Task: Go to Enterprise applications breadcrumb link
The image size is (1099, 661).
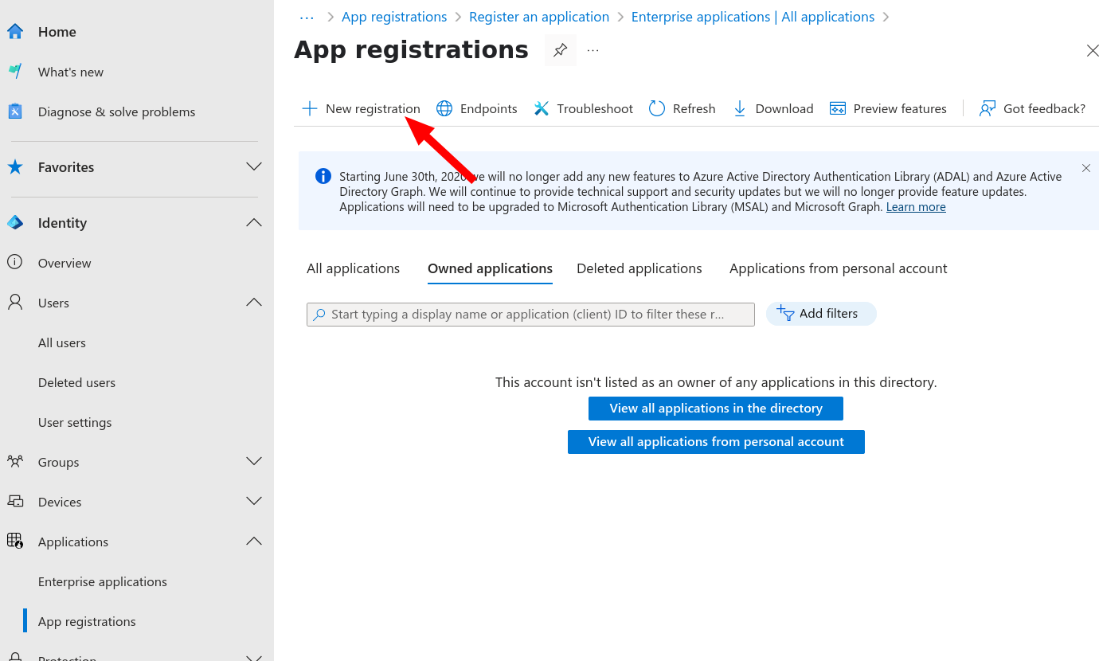Action: (753, 18)
